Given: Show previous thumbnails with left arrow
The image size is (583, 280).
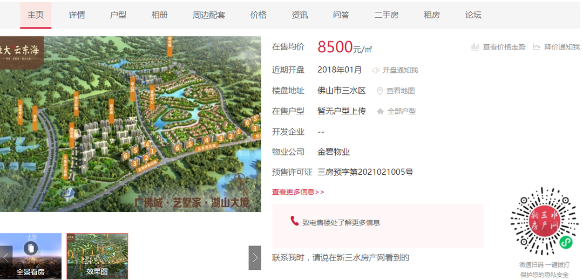Looking at the screenshot, I should [6, 258].
